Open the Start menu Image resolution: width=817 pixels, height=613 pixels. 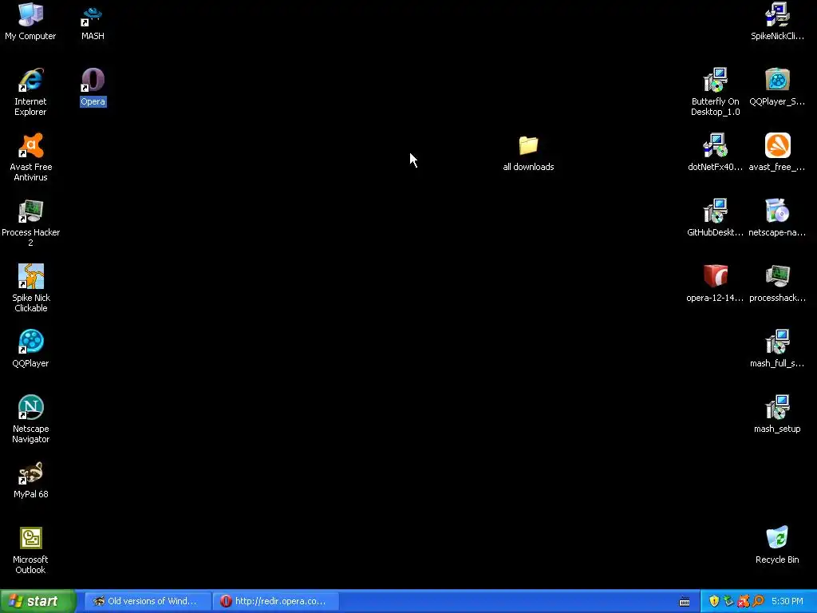37,601
